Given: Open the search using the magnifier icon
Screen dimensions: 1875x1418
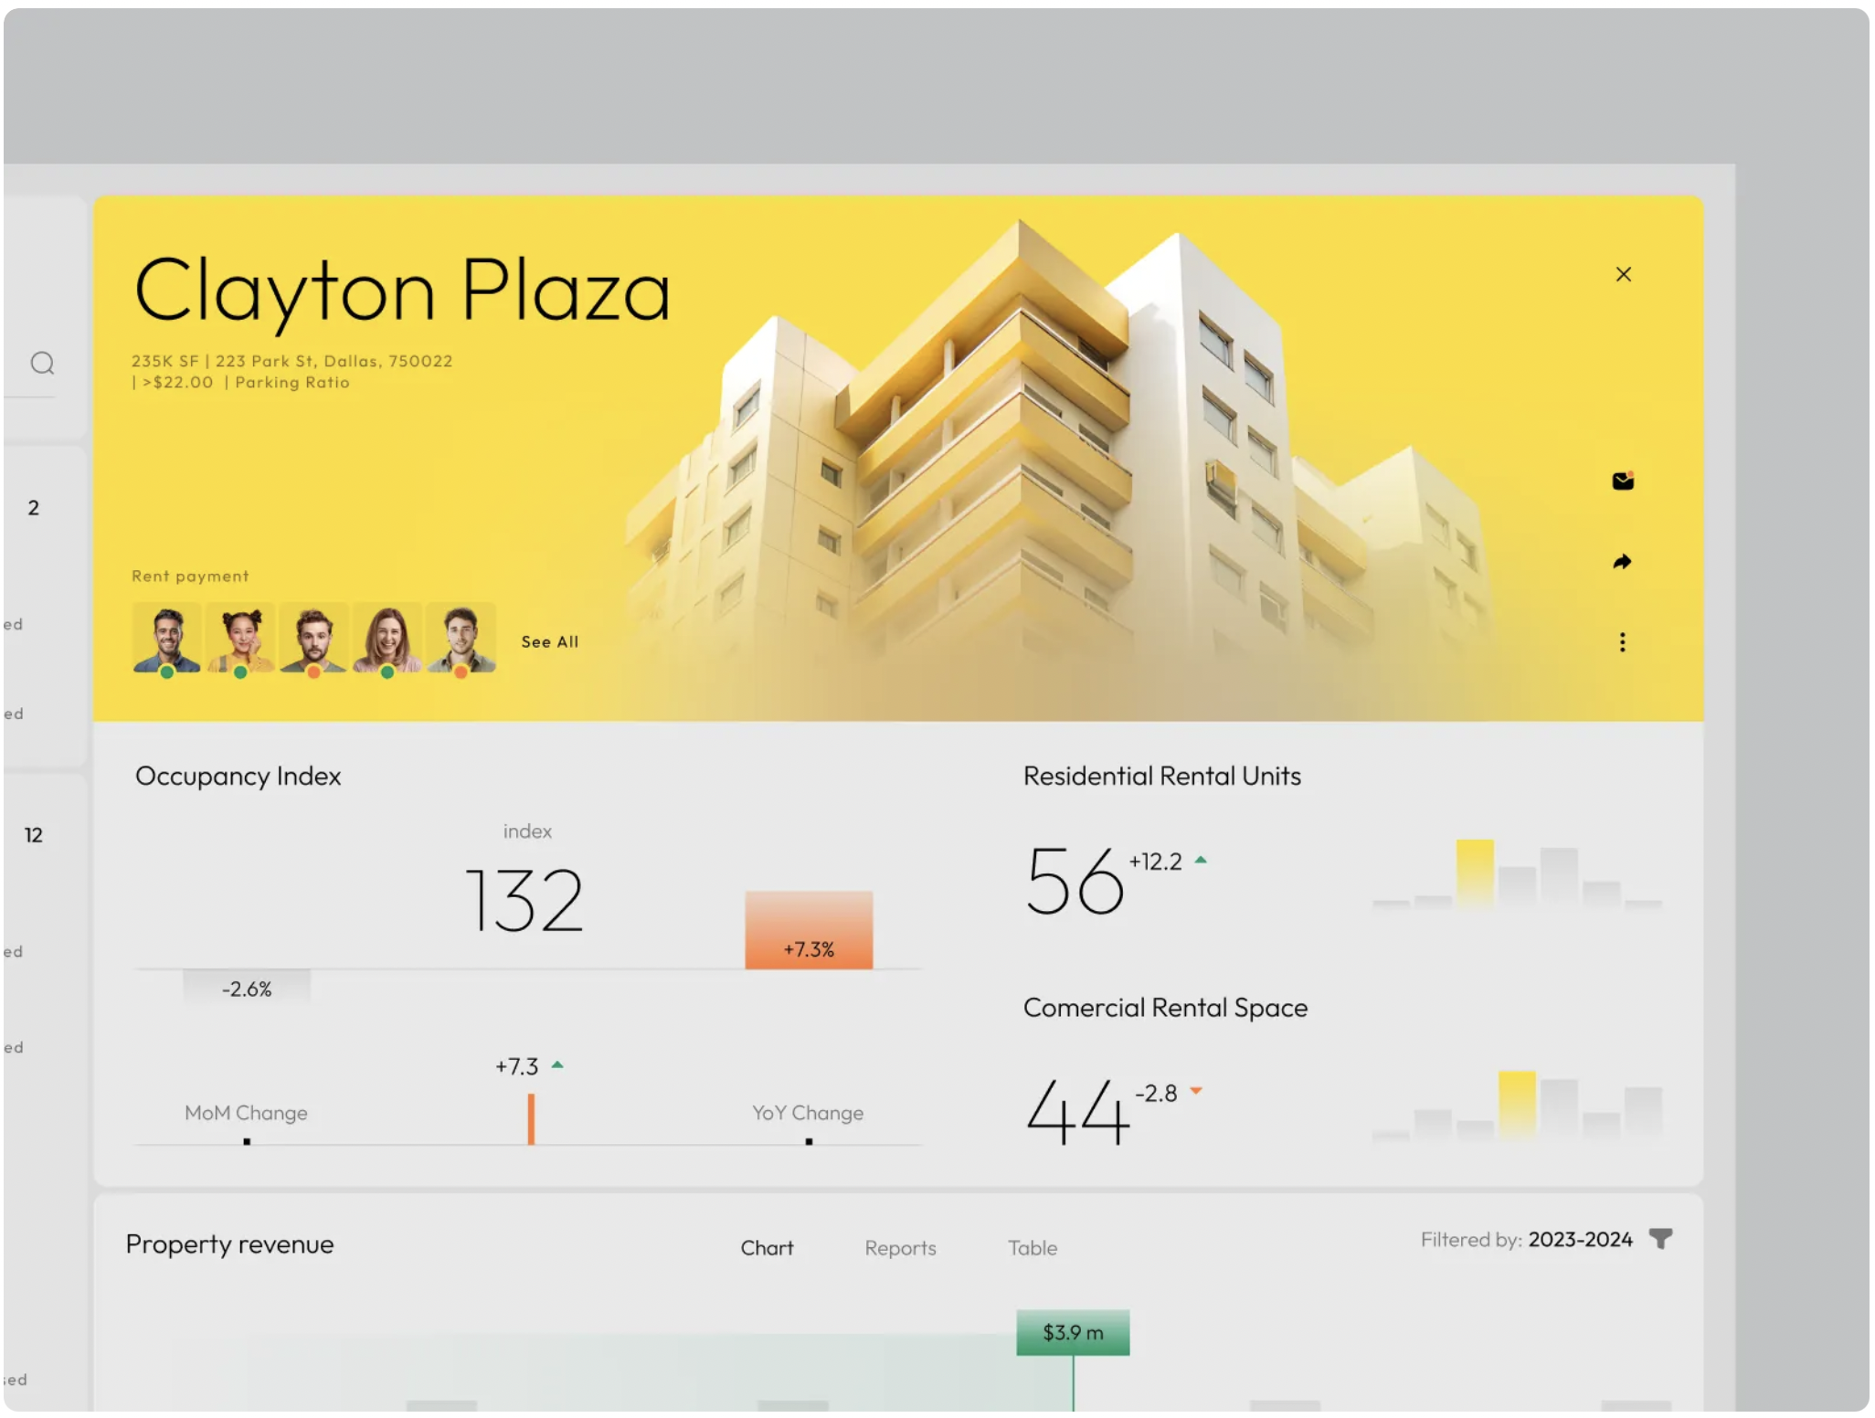Looking at the screenshot, I should tap(43, 365).
